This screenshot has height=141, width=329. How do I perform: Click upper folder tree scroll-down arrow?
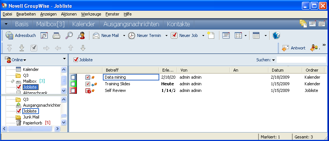coord(63,90)
